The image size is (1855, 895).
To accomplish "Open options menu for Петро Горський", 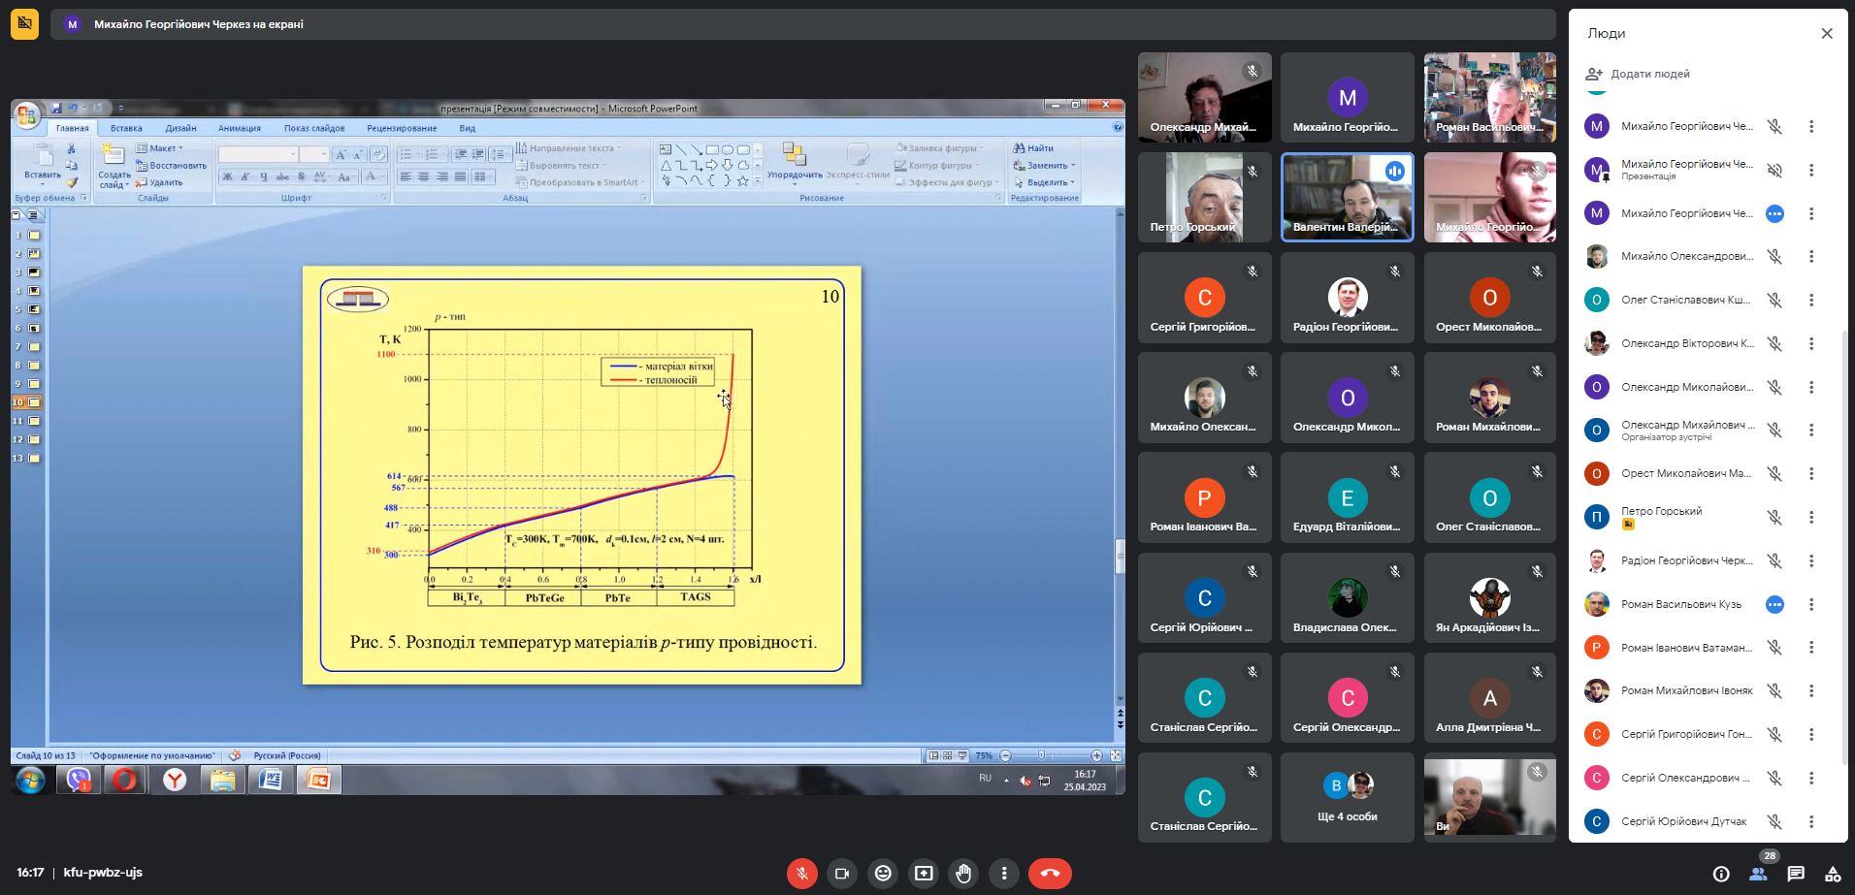I will (1811, 517).
